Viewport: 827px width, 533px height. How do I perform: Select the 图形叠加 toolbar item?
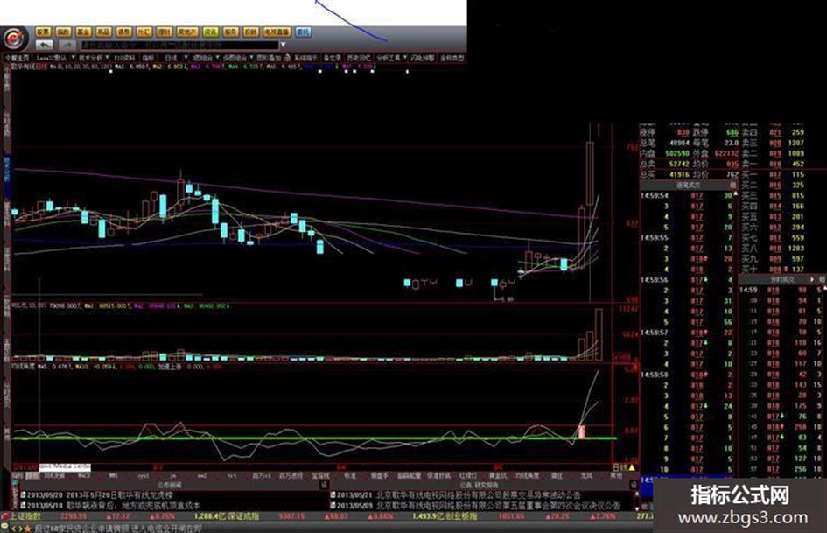[x=269, y=58]
